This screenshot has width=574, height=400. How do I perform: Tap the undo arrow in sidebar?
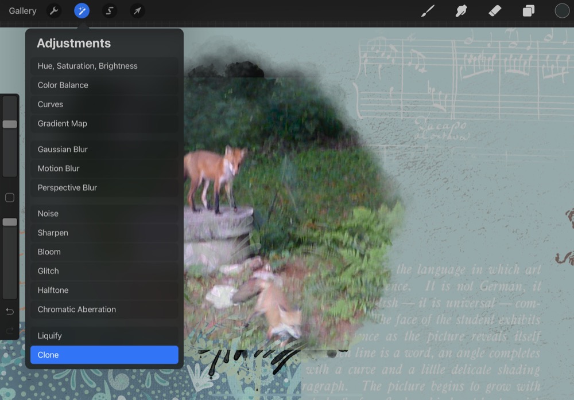pos(10,312)
